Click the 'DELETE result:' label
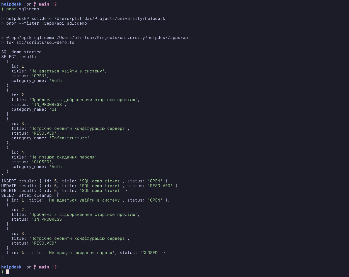Viewport: 349px width, 277px height. tap(19, 191)
